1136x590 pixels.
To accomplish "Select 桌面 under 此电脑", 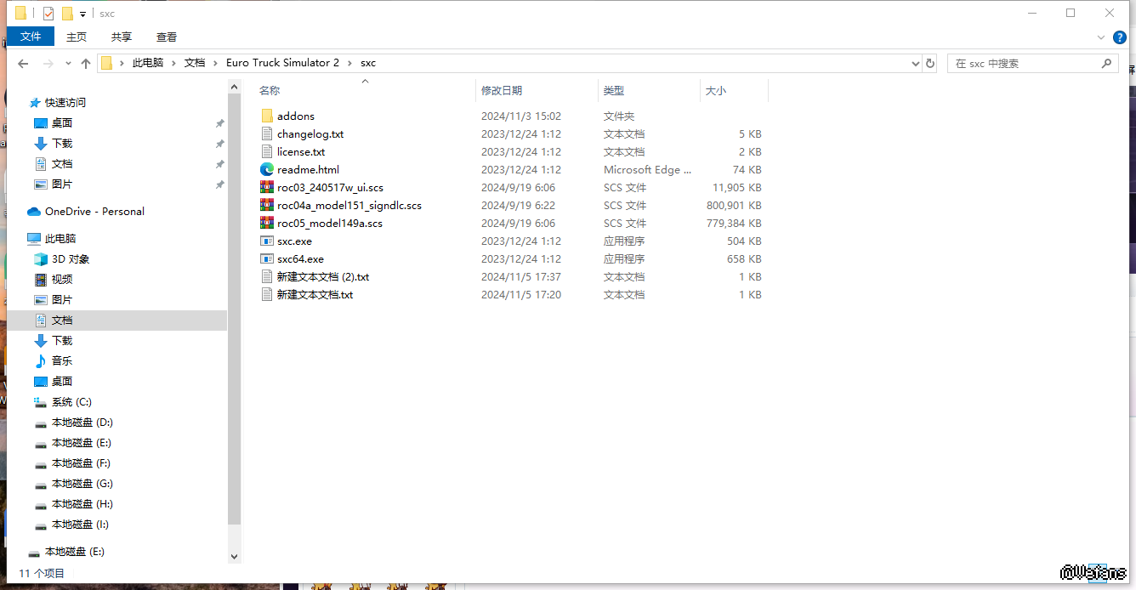I will click(x=62, y=381).
